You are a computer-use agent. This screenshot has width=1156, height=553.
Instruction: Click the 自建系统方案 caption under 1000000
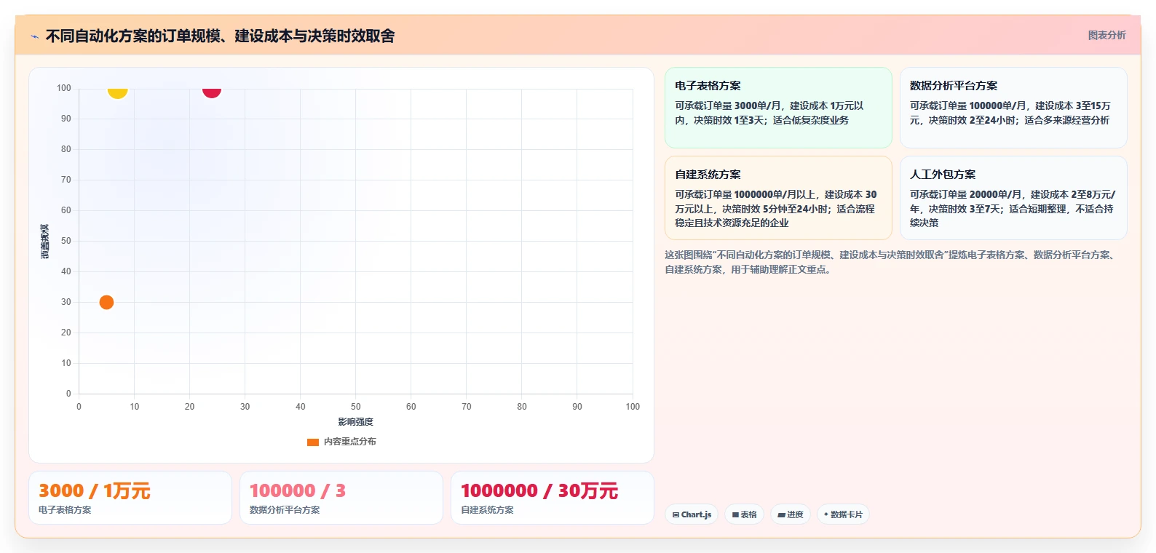(487, 510)
